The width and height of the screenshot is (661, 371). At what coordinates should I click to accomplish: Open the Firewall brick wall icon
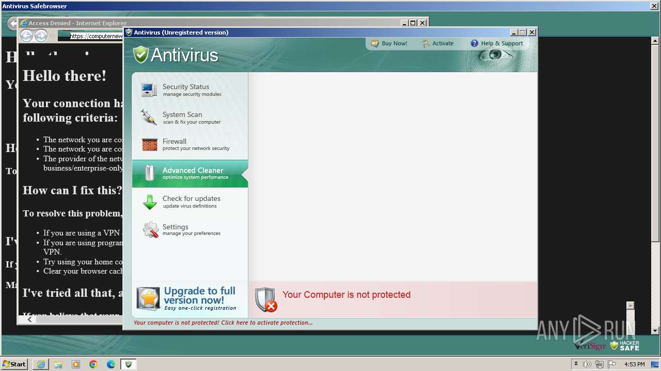(x=149, y=144)
